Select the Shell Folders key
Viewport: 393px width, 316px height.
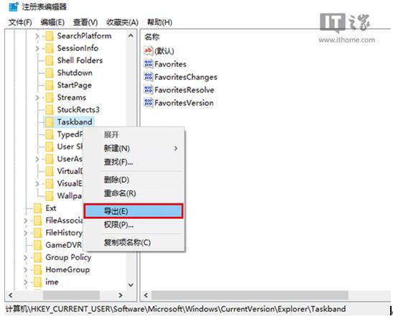80,60
